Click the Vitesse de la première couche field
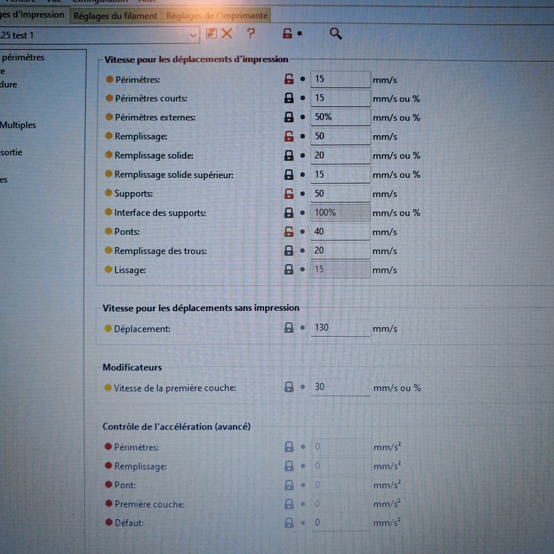This screenshot has width=554, height=554. click(x=340, y=387)
